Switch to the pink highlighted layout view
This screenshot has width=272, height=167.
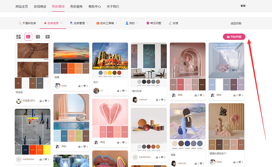tap(28, 36)
